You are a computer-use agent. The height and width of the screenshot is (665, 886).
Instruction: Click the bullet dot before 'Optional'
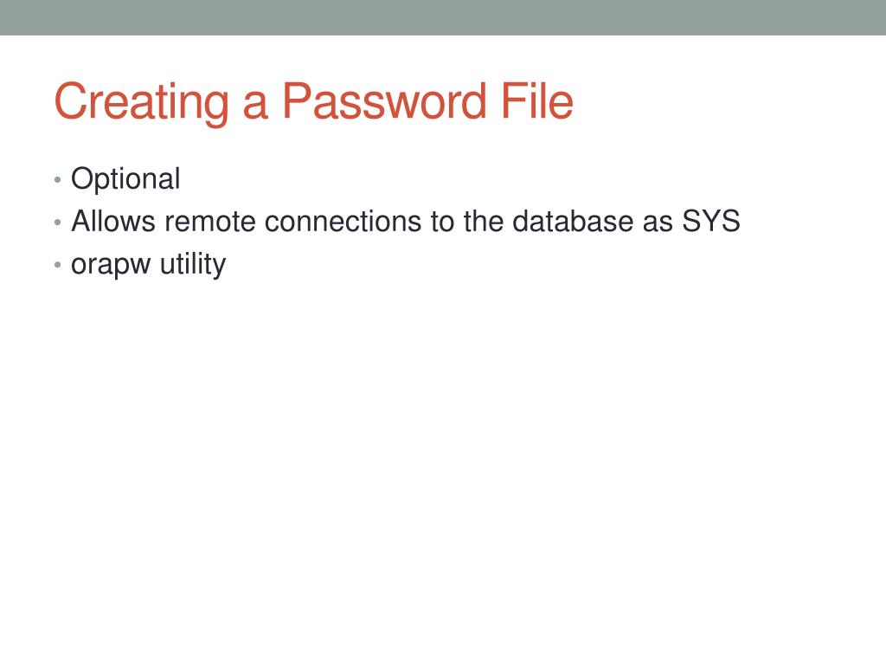[x=57, y=180]
